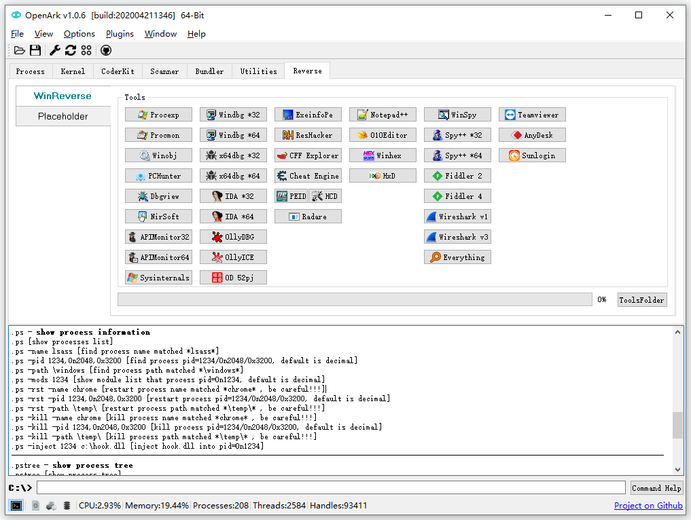This screenshot has width=691, height=520.
Task: Launch IDA x32
Action: pos(233,196)
